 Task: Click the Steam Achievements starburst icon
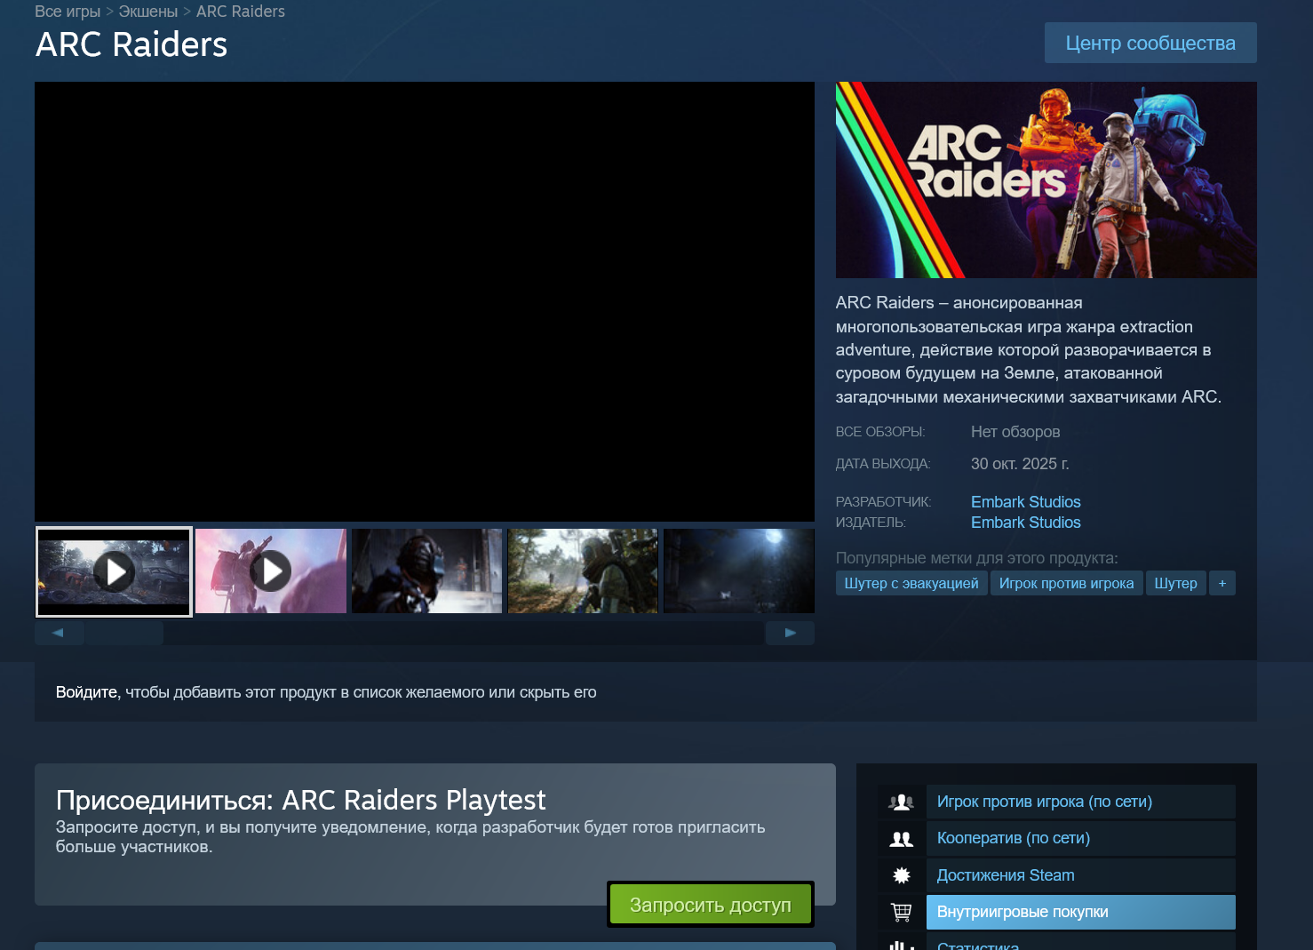coord(901,875)
